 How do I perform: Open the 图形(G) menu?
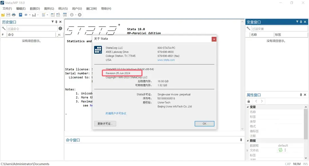click(x=49, y=9)
